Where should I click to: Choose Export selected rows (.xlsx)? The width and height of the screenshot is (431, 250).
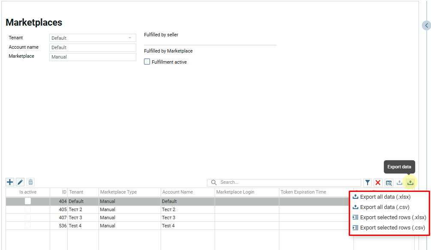[x=393, y=218]
